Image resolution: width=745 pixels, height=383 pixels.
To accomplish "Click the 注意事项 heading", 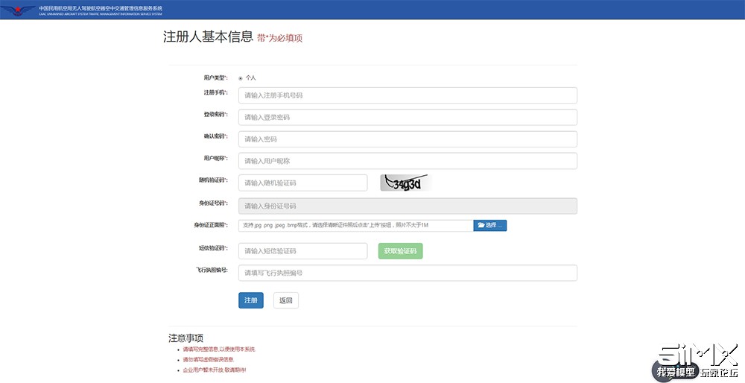I will (x=186, y=338).
